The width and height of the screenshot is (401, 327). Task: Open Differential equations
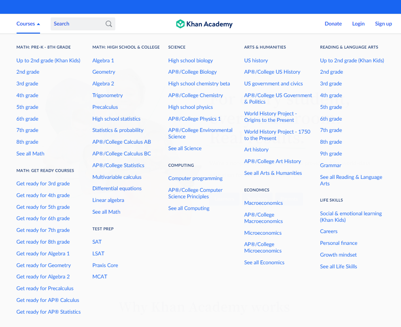click(117, 189)
